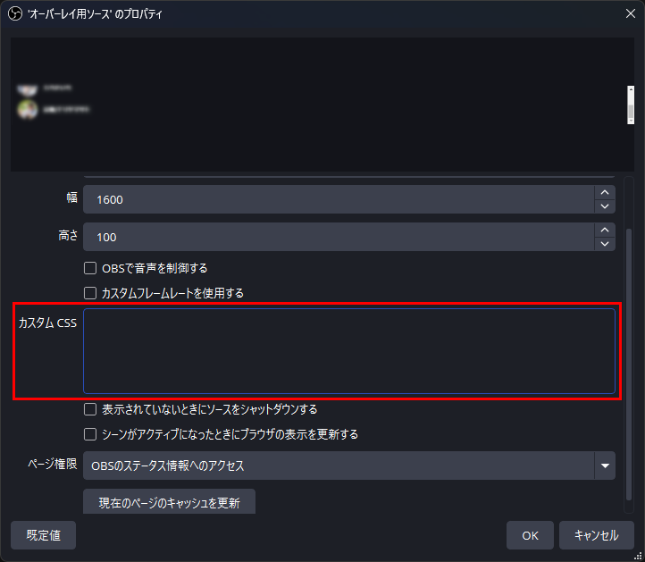Toggle カスタムフレームレートを使用する checkbox
The width and height of the screenshot is (645, 562).
click(x=90, y=293)
